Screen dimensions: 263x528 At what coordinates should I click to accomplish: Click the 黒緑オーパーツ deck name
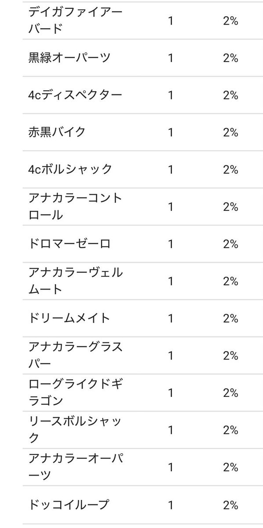tap(69, 58)
